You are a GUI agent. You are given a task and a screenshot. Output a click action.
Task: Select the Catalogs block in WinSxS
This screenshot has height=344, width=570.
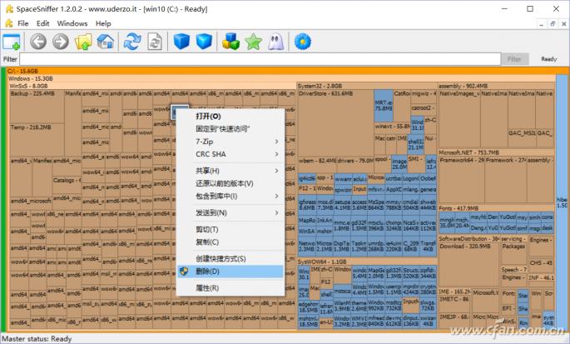point(67,185)
